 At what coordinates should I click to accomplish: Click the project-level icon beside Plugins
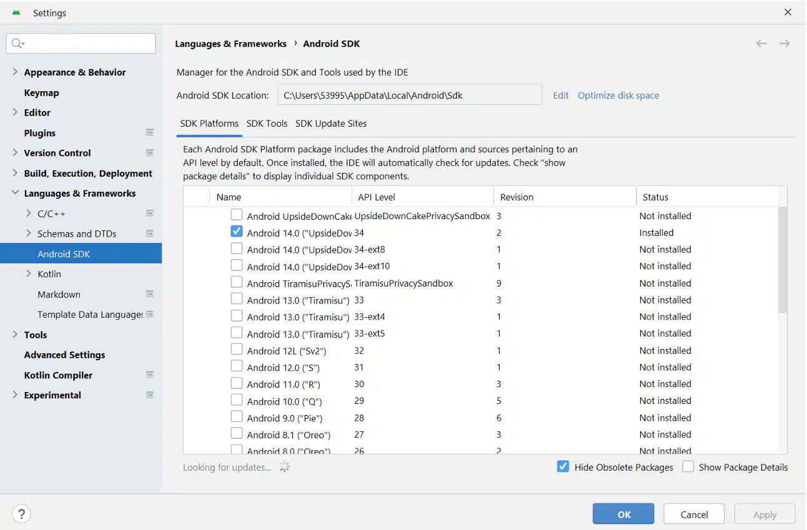pyautogui.click(x=150, y=132)
